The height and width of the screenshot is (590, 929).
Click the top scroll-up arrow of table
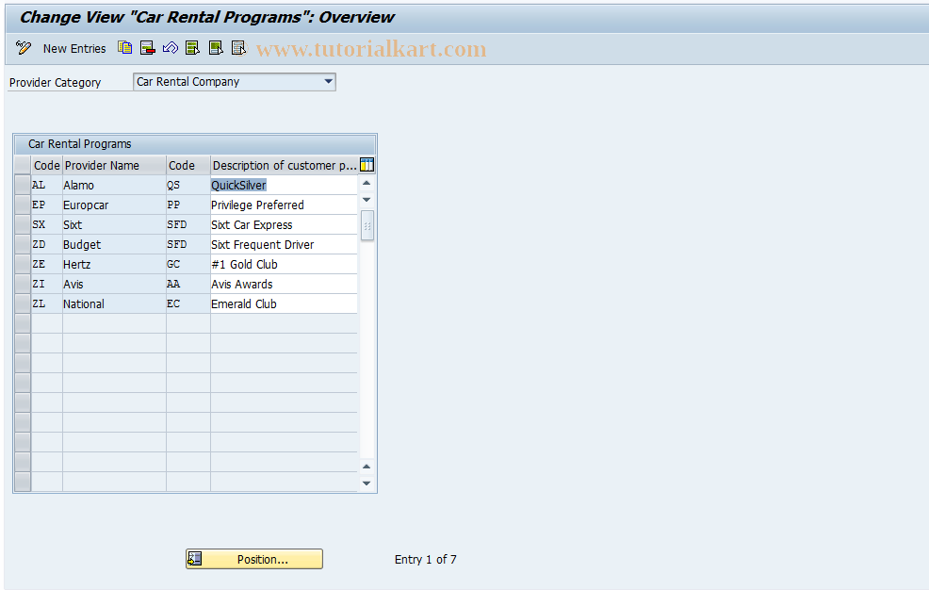coord(367,183)
